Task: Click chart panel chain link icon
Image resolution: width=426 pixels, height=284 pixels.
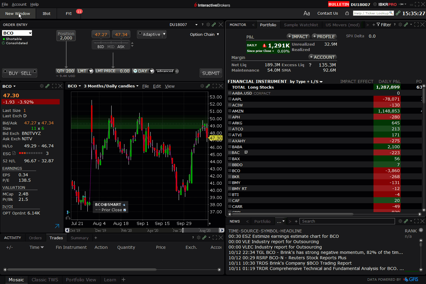Action: pyautogui.click(x=208, y=86)
